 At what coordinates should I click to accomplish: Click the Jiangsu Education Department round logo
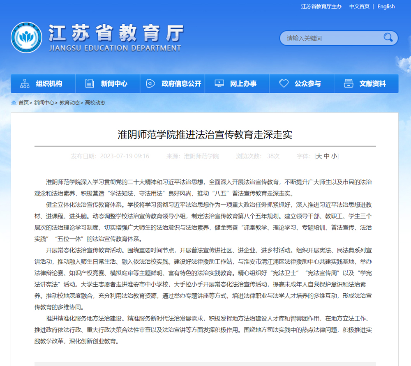tap(26, 37)
